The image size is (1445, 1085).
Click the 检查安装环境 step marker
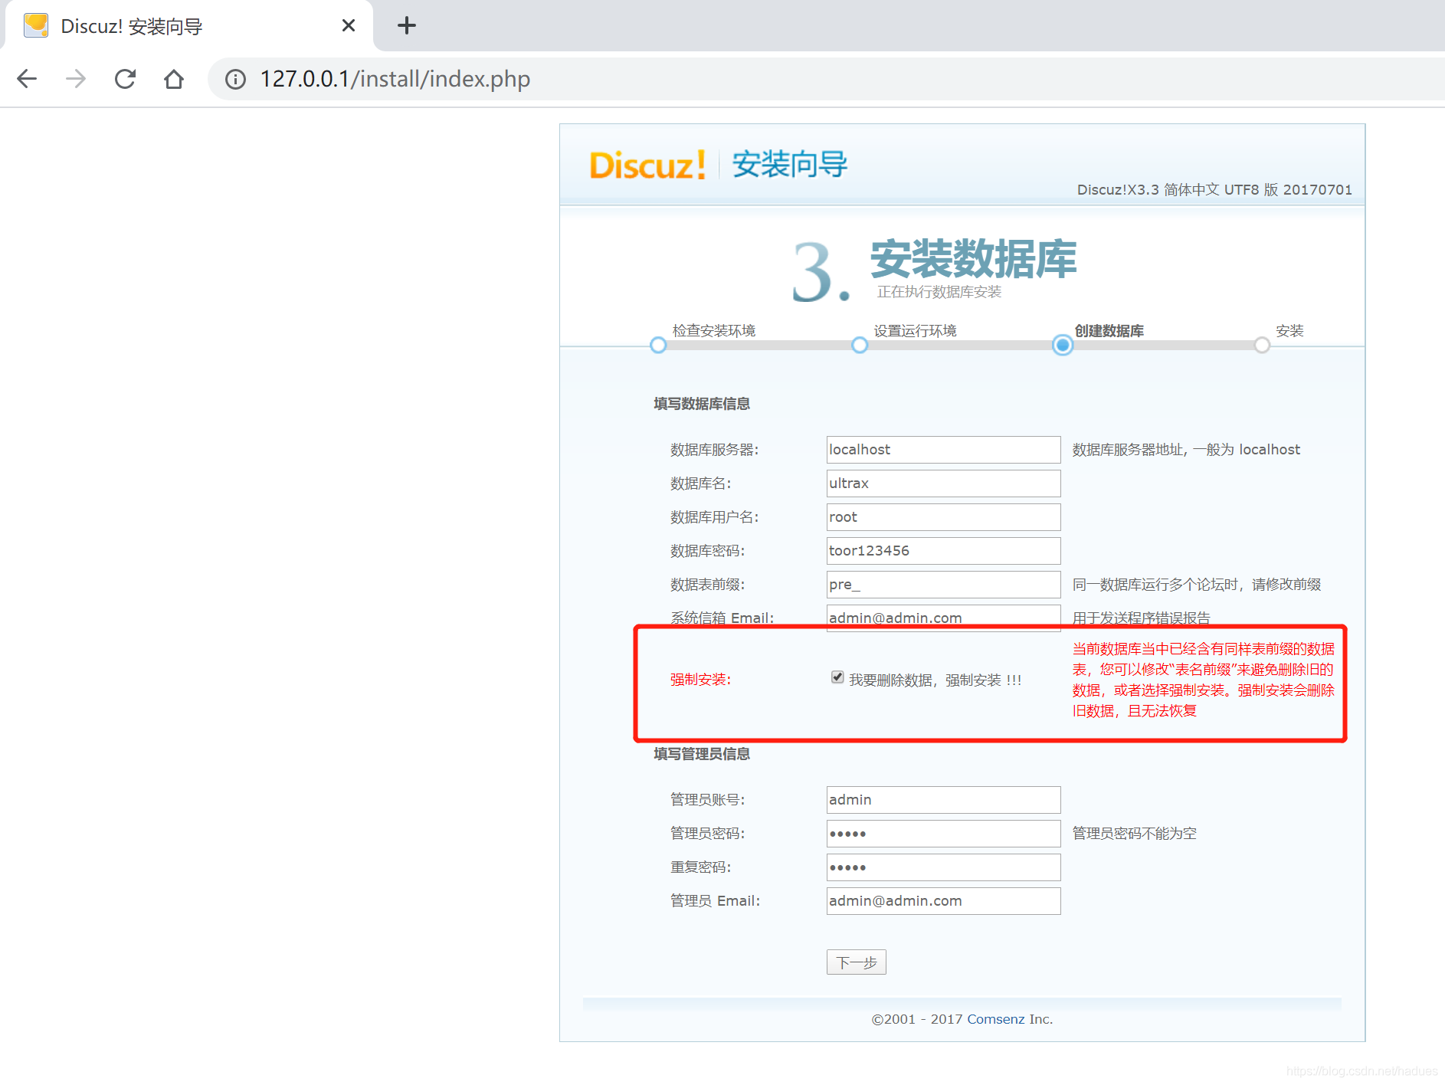click(658, 346)
